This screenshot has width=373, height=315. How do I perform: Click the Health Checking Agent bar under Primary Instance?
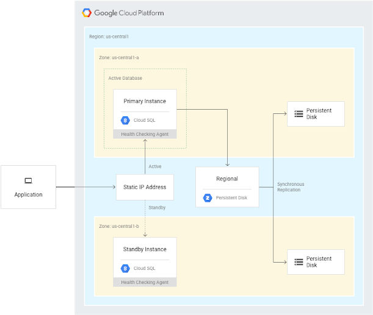click(145, 134)
